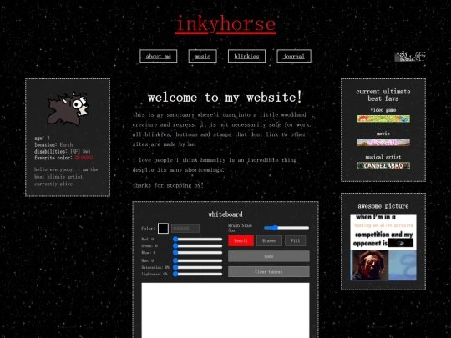This screenshot has width=451, height=338.
Task: Click the 'welcome to my website!' heading
Action: [225, 98]
